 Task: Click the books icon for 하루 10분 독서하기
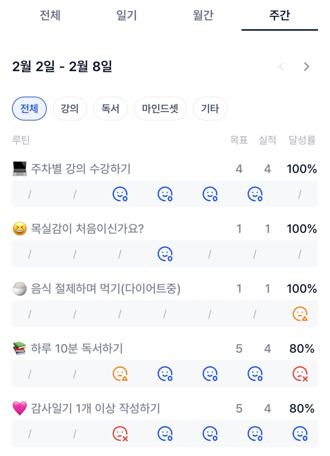click(x=20, y=348)
